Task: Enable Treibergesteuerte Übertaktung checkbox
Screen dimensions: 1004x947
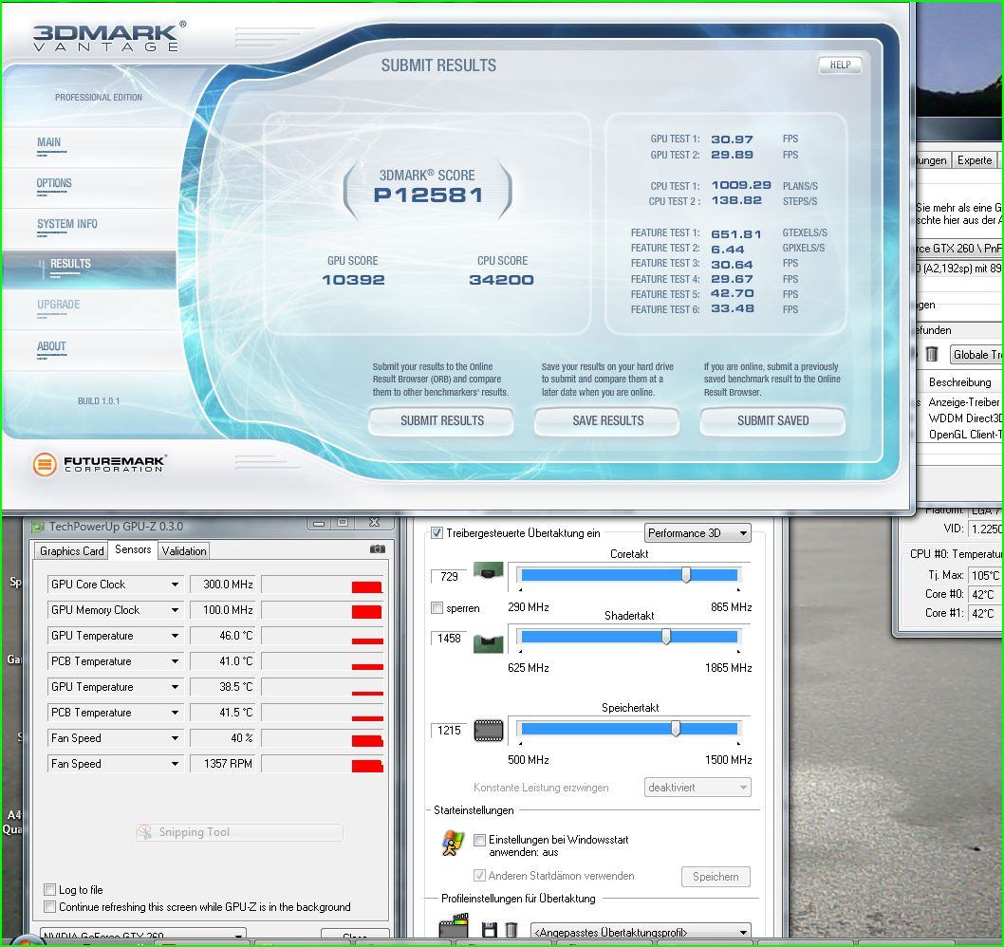Action: click(437, 532)
